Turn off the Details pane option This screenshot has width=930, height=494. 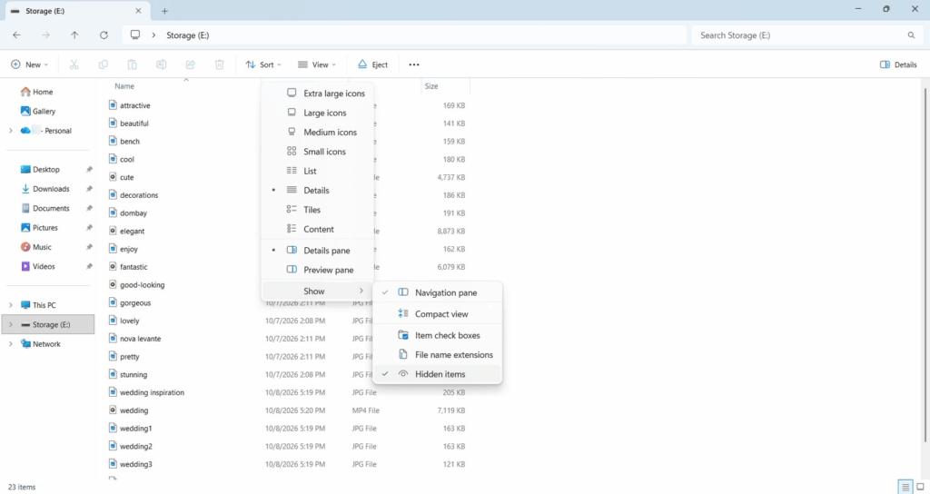coord(318,251)
